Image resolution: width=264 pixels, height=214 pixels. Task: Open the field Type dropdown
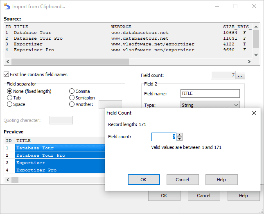(x=210, y=105)
